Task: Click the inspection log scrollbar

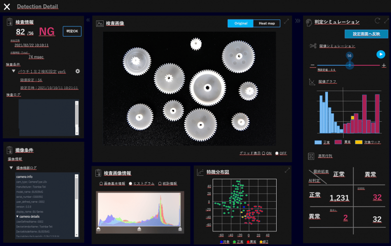Action: click(x=77, y=118)
